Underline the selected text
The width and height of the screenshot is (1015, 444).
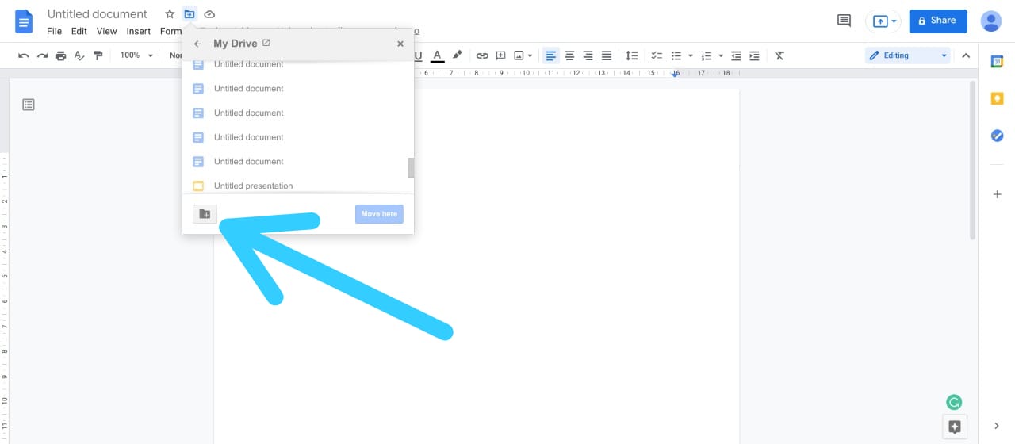[418, 55]
